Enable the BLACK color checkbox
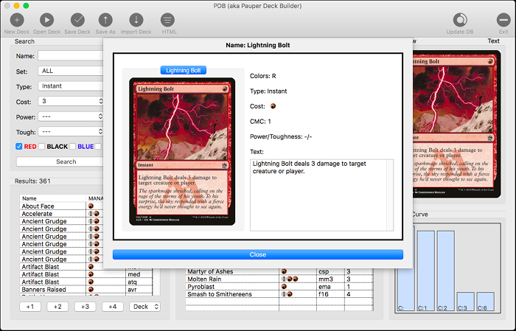516x331 pixels. (x=42, y=147)
